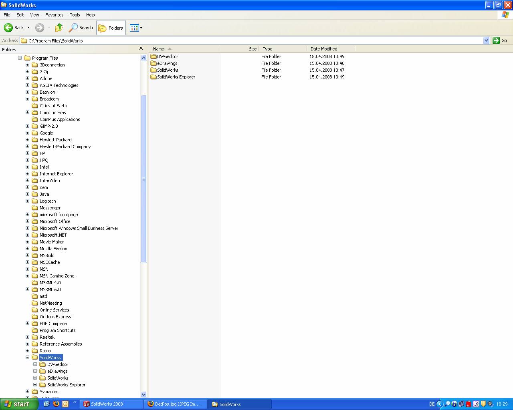Open the Search magnifier tool
Image resolution: width=513 pixels, height=410 pixels.
point(81,28)
